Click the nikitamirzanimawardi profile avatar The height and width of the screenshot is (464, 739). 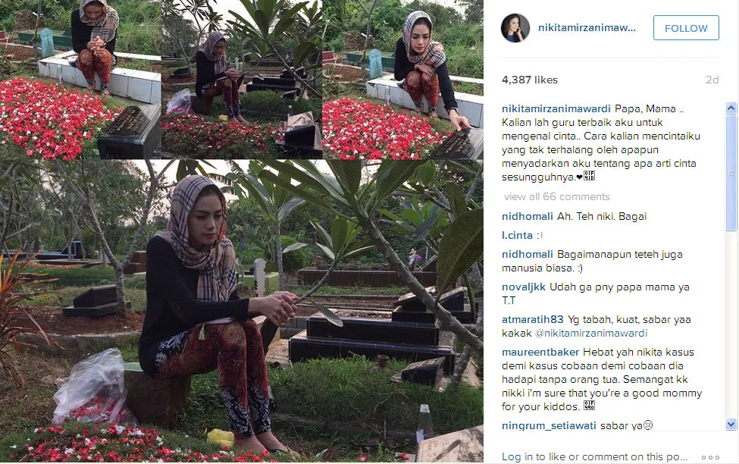[x=515, y=28]
